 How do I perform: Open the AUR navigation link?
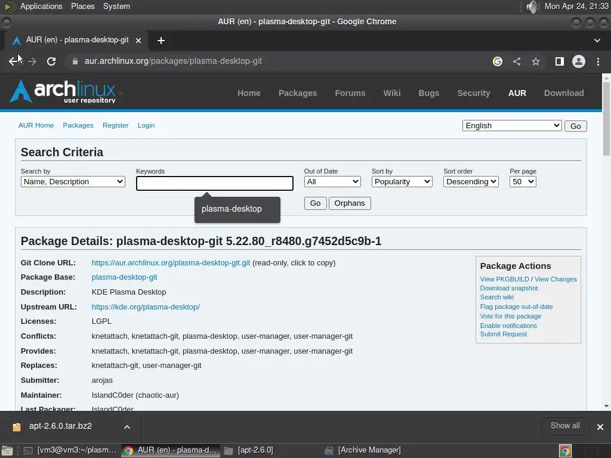point(517,93)
